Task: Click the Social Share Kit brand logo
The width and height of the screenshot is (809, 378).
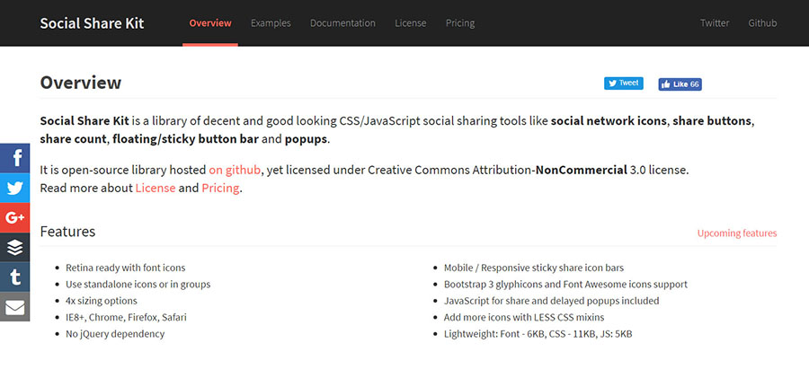Action: 92,23
